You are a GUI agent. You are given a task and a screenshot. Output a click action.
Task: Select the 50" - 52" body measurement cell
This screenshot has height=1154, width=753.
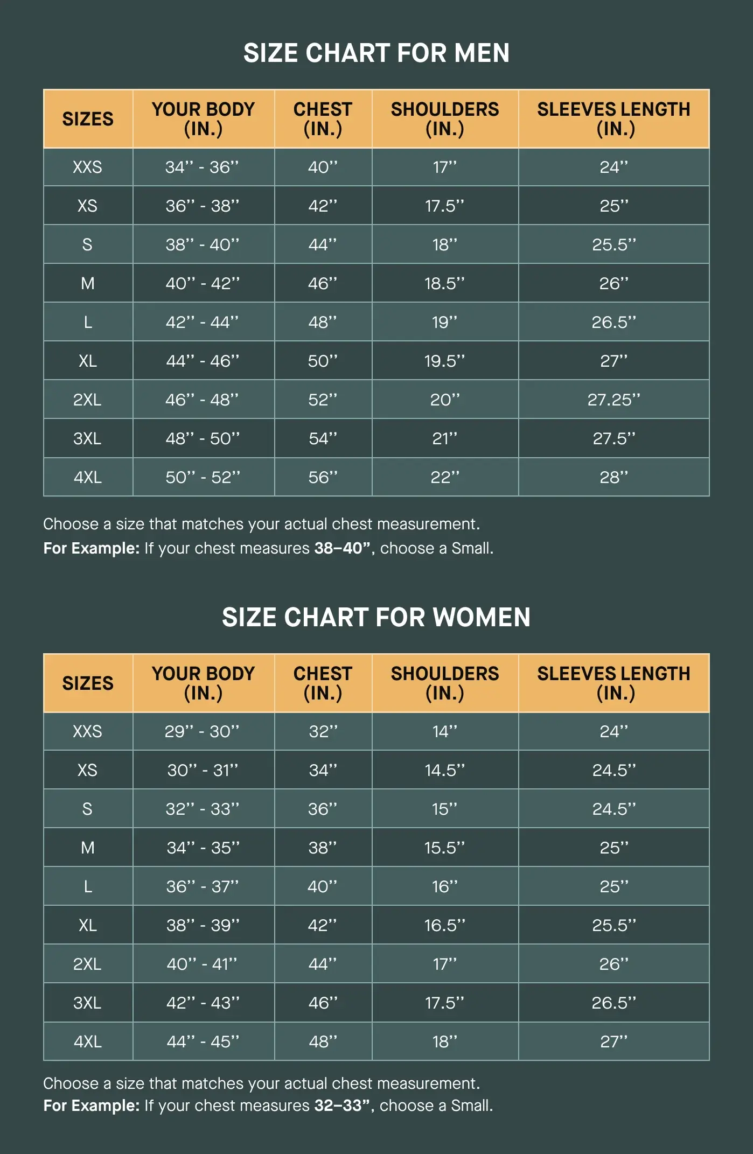pos(203,477)
